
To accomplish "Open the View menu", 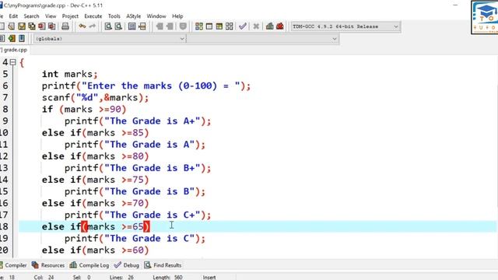I will pyautogui.click(x=51, y=16).
